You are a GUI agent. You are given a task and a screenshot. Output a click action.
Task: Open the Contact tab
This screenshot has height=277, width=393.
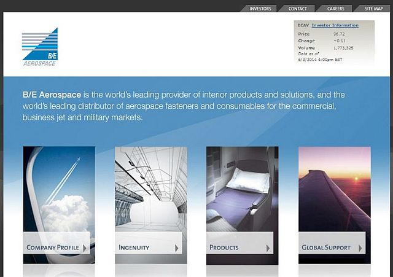297,9
